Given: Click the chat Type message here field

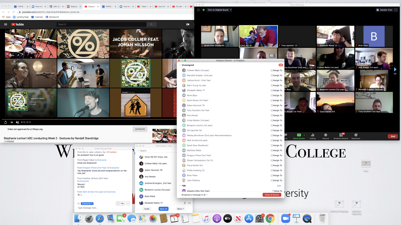Looking at the screenshot, I should coord(103,208).
